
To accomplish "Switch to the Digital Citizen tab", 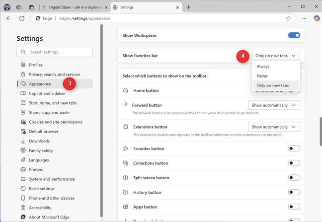I will (x=75, y=7).
